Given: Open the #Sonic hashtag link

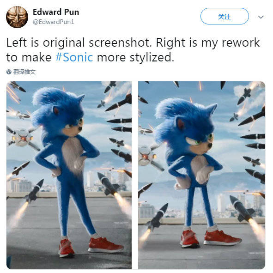Looking at the screenshot, I should 74,57.
